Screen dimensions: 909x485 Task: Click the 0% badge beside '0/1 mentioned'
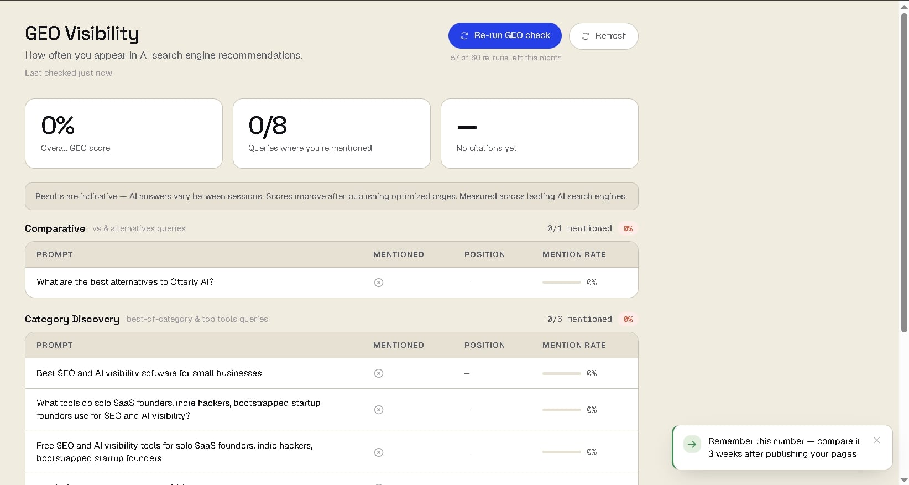pos(628,228)
